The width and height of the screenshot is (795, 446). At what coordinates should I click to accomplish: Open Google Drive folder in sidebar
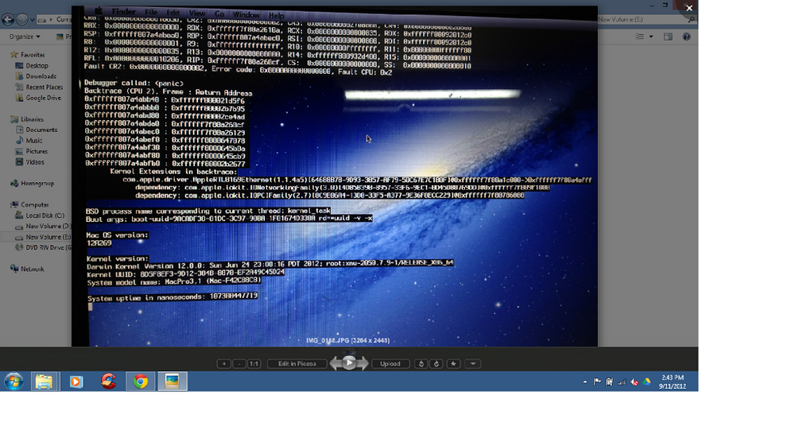[44, 98]
